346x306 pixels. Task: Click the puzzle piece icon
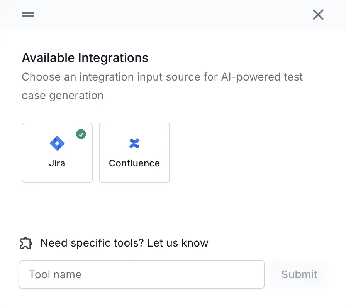pos(26,243)
